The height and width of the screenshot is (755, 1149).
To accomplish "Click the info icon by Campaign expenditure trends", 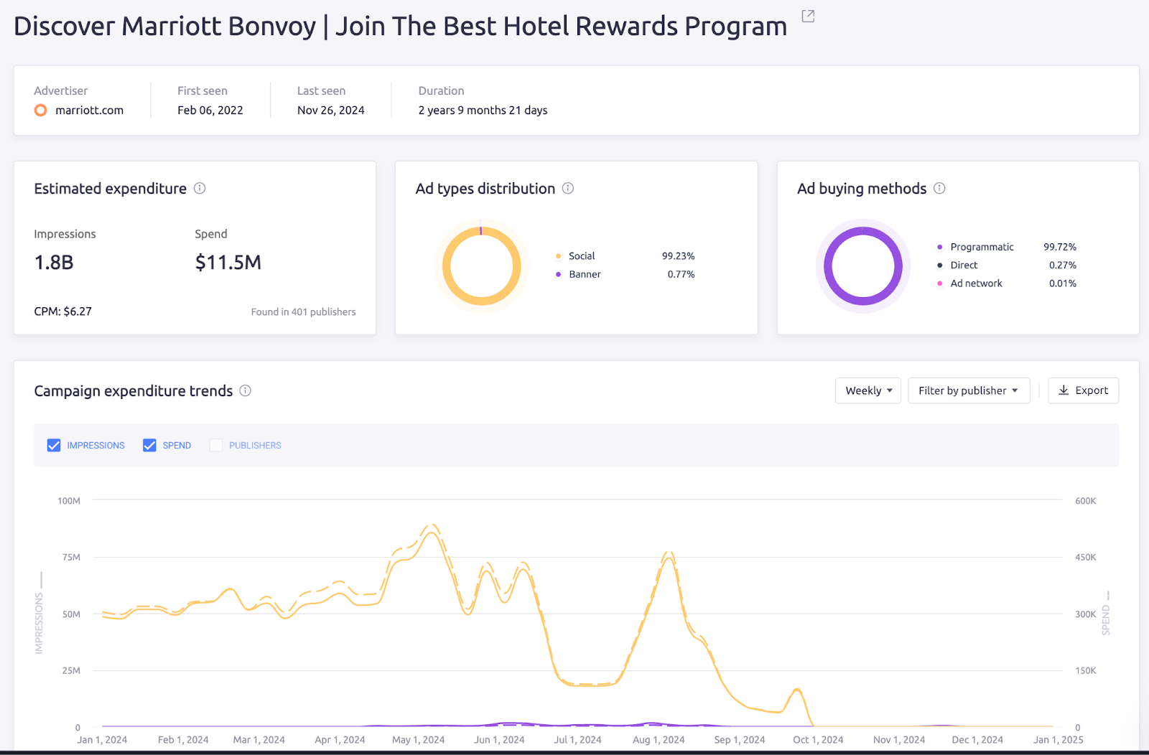I will pyautogui.click(x=245, y=390).
